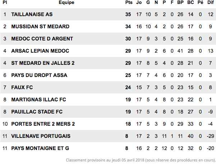Click PORTES ENTRE 2 MERS 2 team
Image resolution: width=216 pixels, height=164 pixels.
click(43, 124)
